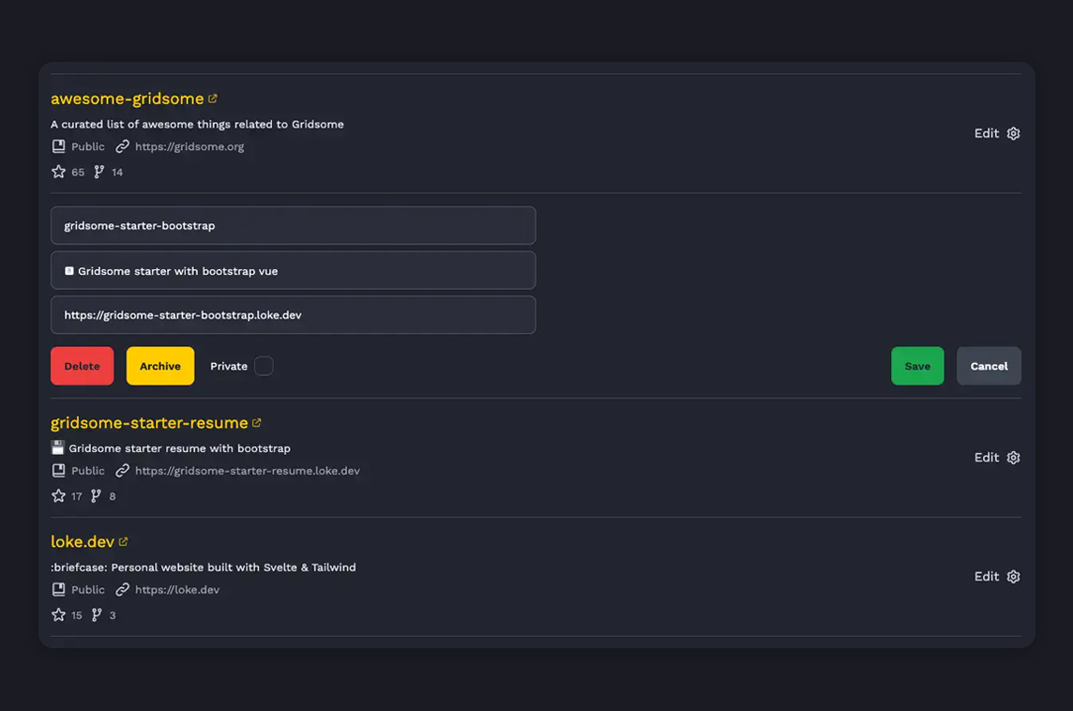
Task: Click repo book icon for awesome-gridsome
Action: pos(59,146)
